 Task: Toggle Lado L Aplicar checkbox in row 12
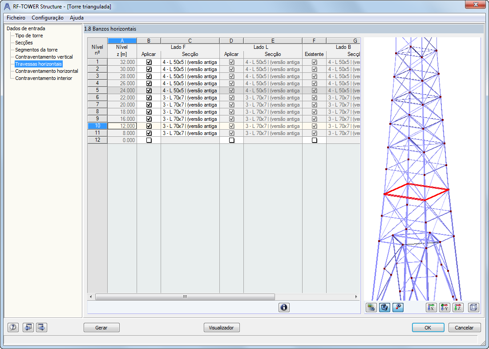pos(231,140)
